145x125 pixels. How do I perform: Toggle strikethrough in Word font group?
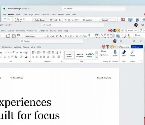pos(5,57)
